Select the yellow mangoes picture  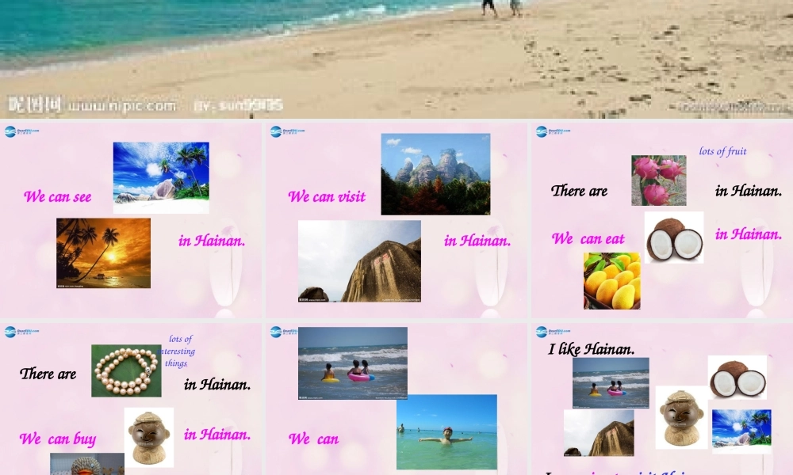[x=612, y=281]
